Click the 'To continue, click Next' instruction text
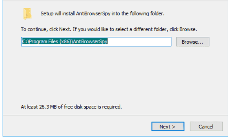 109,29
